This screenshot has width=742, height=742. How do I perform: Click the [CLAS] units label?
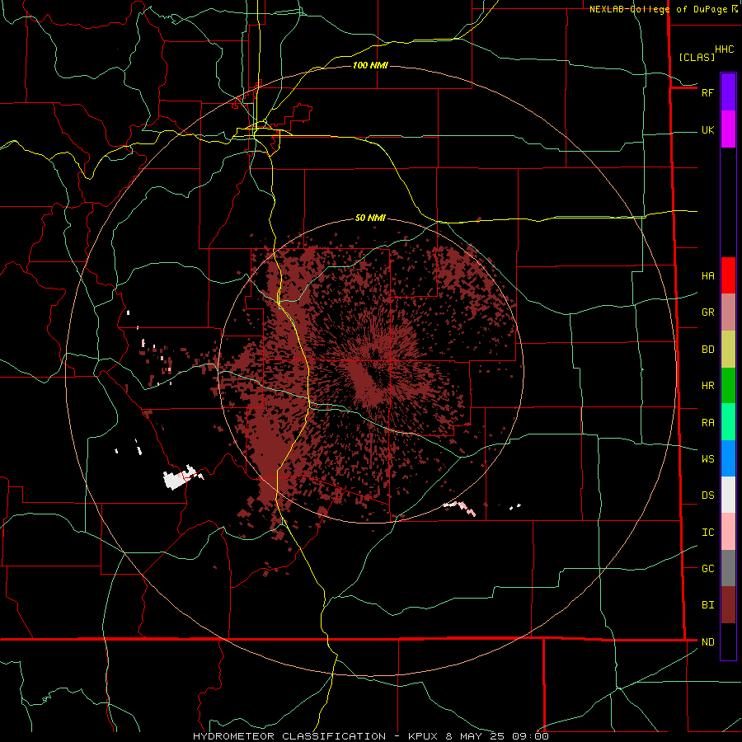(x=697, y=57)
